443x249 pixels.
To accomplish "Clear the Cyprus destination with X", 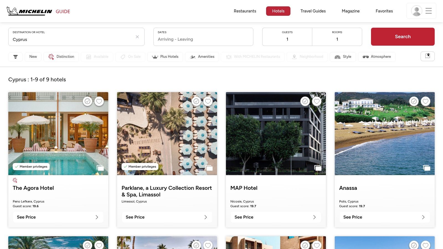I will coord(137,37).
